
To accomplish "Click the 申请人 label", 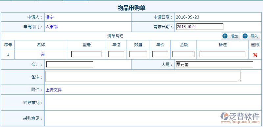I will pos(35,17).
